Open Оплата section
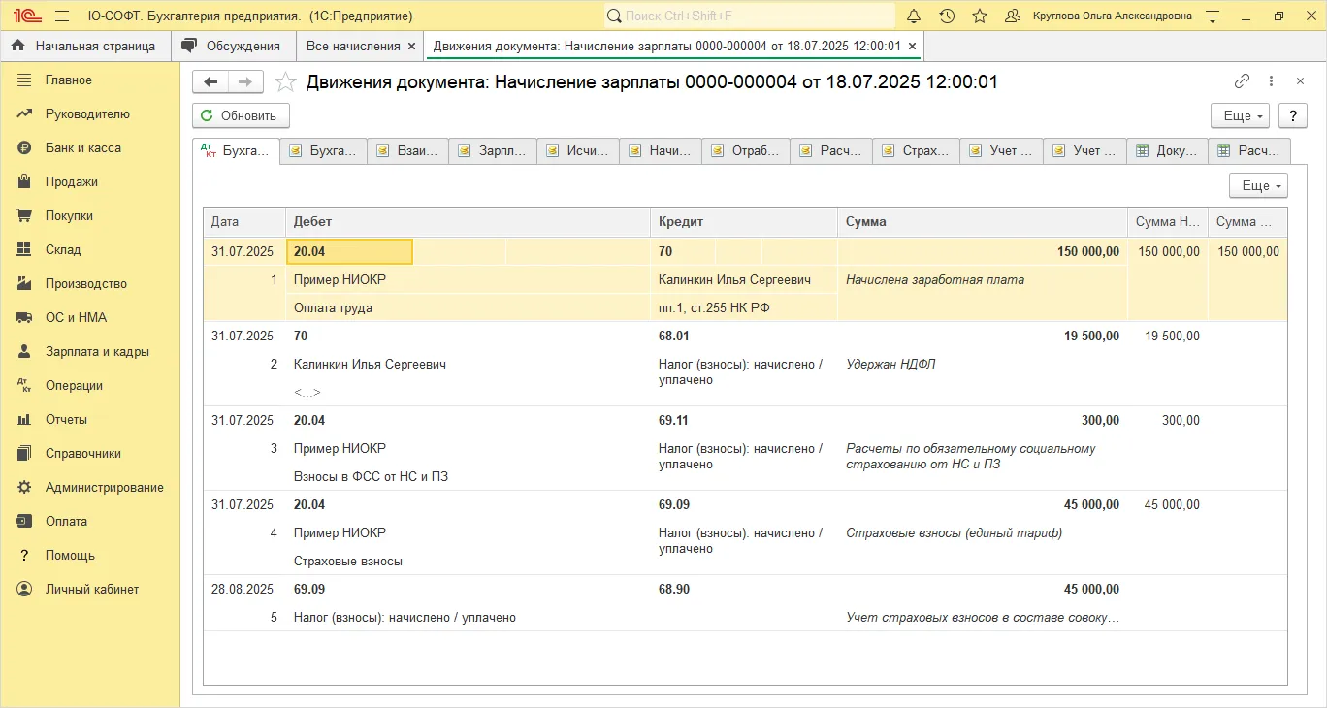The width and height of the screenshot is (1327, 708). click(90, 521)
